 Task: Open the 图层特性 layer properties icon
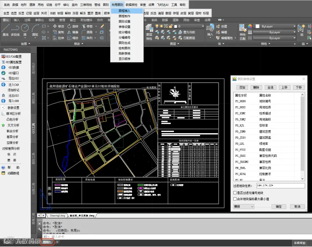149,32
